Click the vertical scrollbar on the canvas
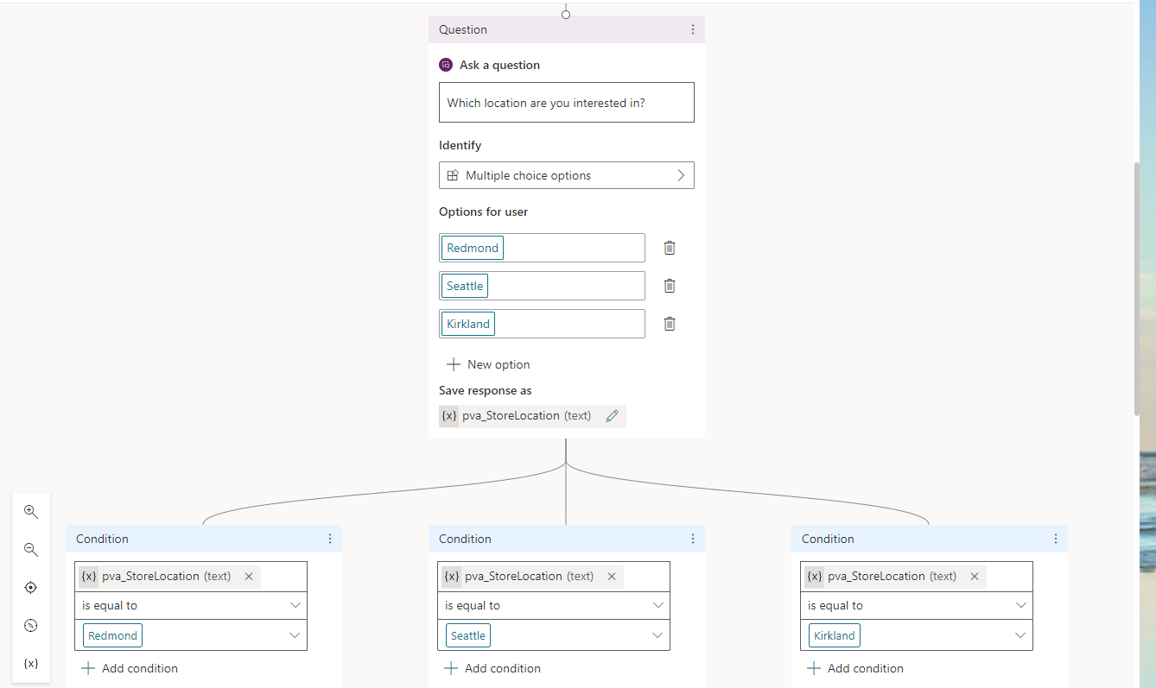The height and width of the screenshot is (688, 1156). (x=1137, y=285)
